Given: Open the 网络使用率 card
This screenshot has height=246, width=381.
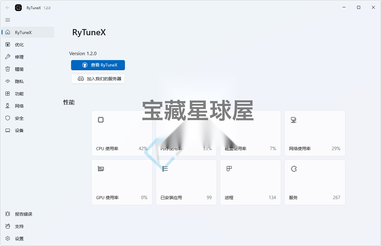Looking at the screenshot, I should (315, 133).
